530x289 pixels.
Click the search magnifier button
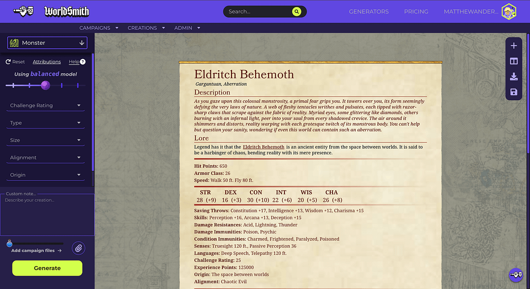pos(297,12)
